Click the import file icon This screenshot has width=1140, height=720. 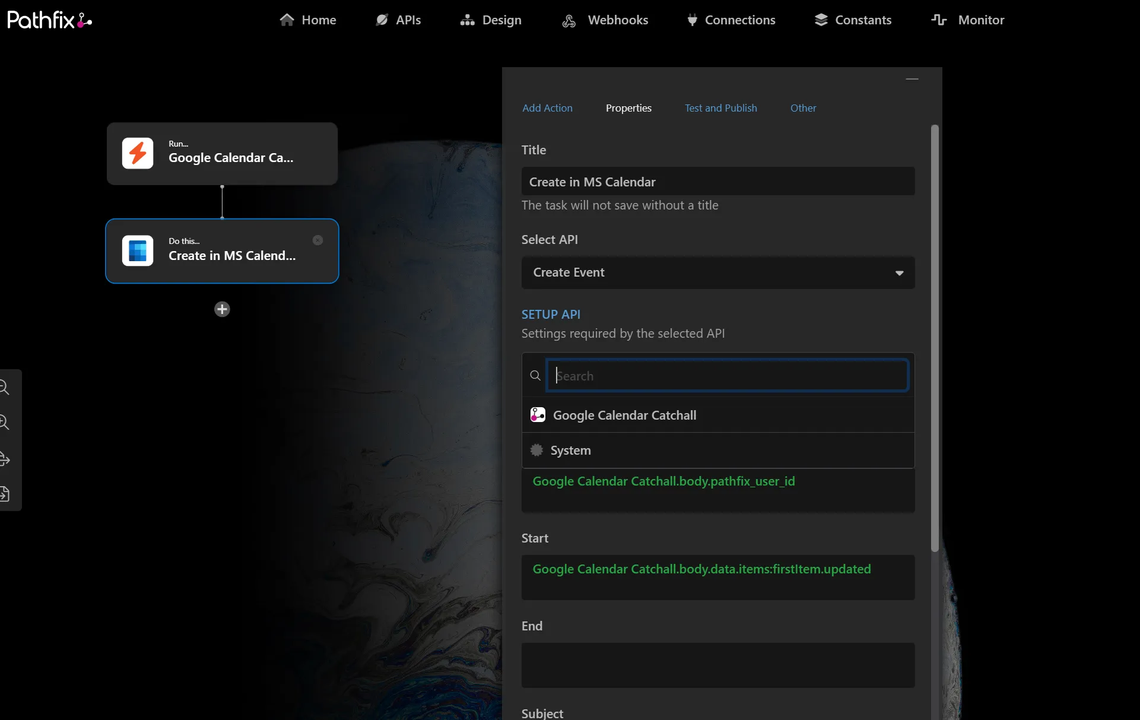[x=5, y=494]
